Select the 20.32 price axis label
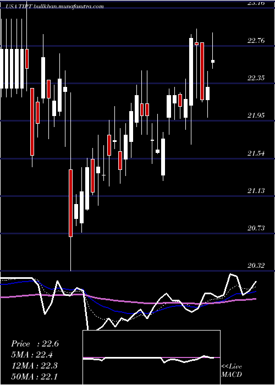The height and width of the screenshot is (385, 275). 256,266
